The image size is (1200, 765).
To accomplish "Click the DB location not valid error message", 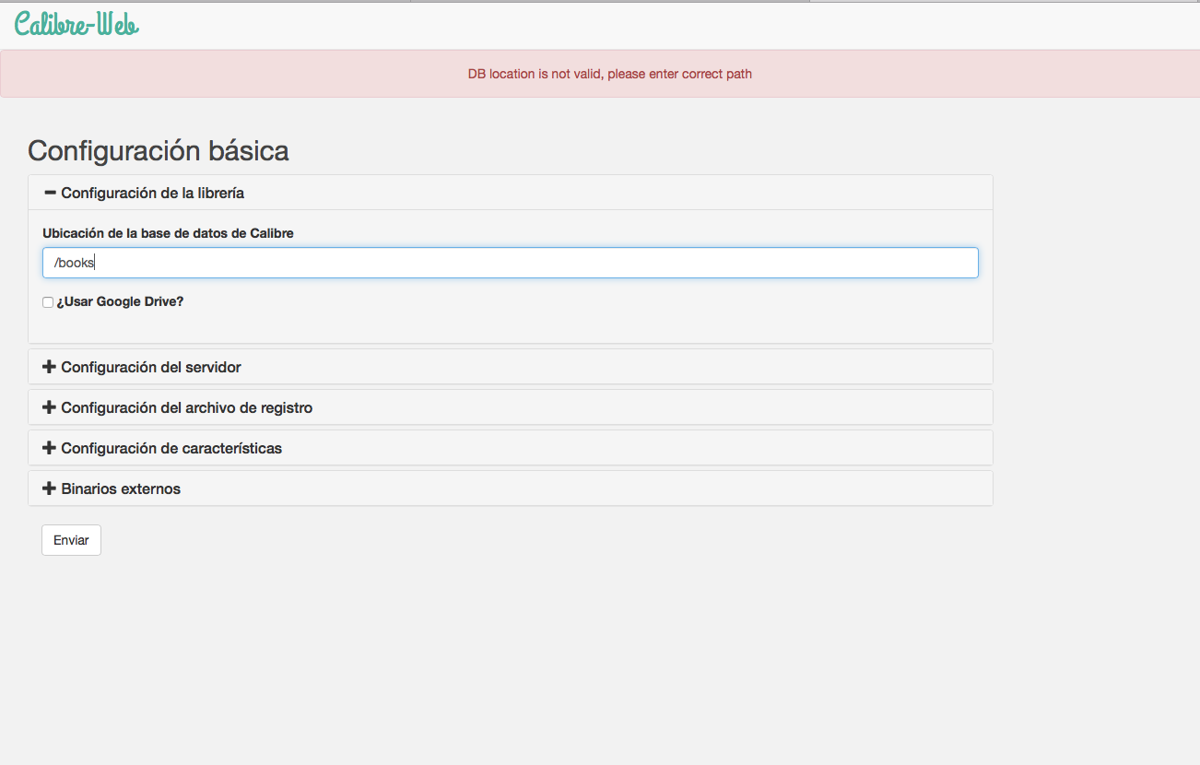I will 609,74.
